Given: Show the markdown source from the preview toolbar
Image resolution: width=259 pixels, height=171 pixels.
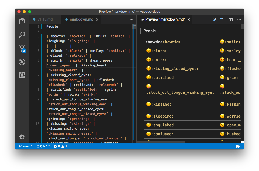Looking at the screenshot, I should tap(222, 19).
